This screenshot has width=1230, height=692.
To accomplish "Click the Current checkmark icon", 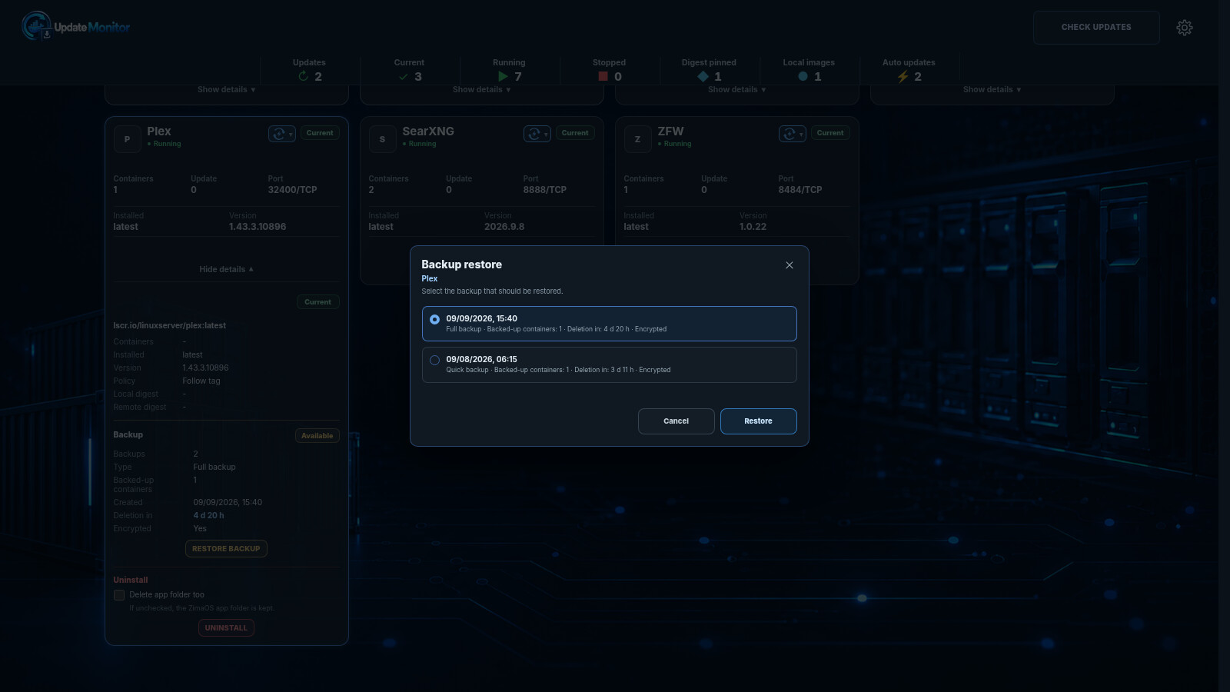I will [x=403, y=76].
